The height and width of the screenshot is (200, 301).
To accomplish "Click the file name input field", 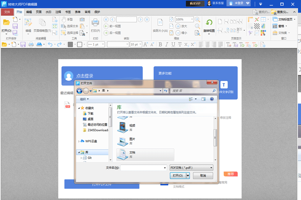I will (142, 168).
